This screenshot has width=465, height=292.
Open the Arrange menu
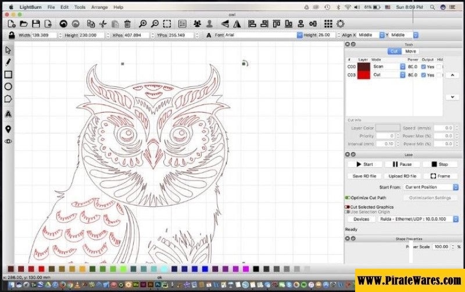pyautogui.click(x=99, y=7)
